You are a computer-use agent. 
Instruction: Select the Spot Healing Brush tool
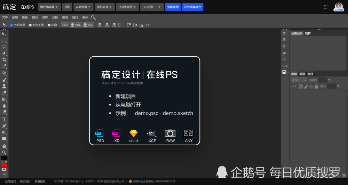4,73
